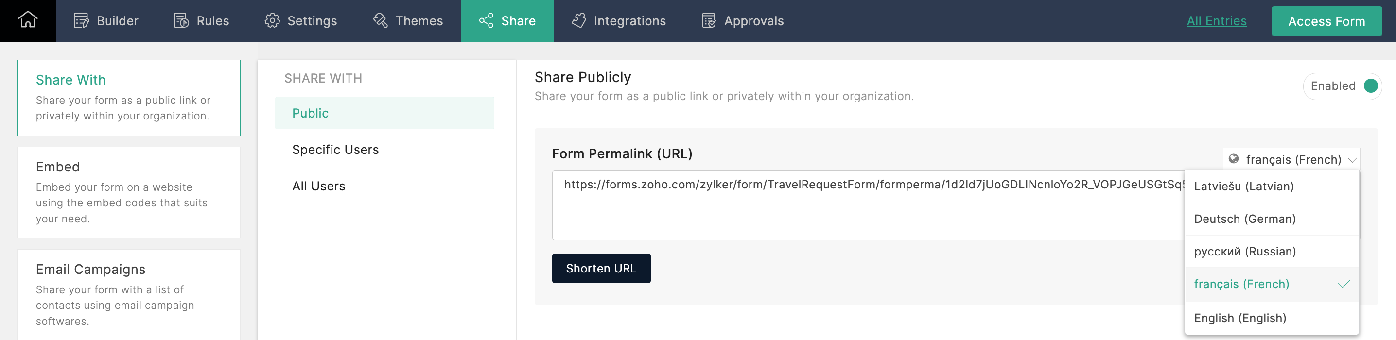Select Specific Users sharing option

335,150
